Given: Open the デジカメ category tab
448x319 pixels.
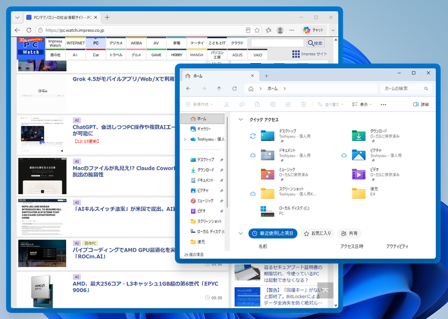Looking at the screenshot, I should coord(116,43).
